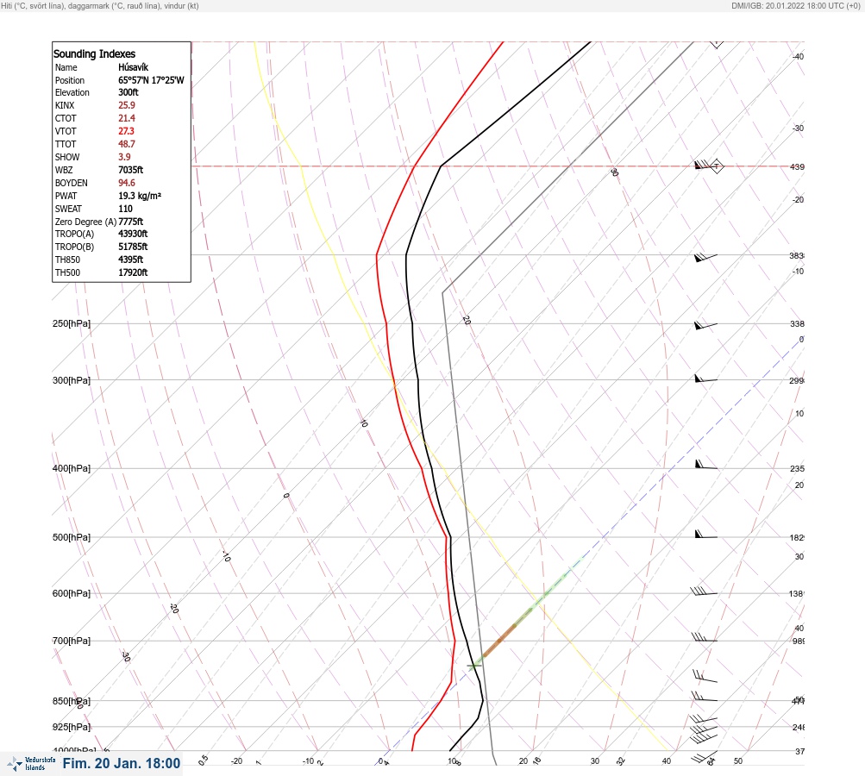Click the SWEAT value 110
This screenshot has width=865, height=776.
(125, 209)
